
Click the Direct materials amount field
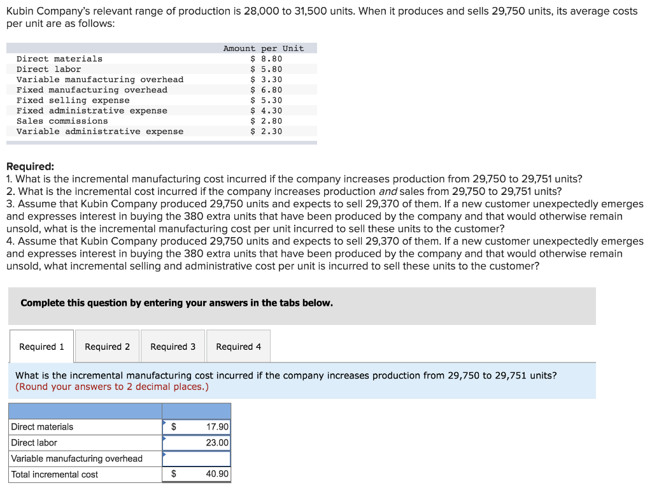[x=196, y=427]
